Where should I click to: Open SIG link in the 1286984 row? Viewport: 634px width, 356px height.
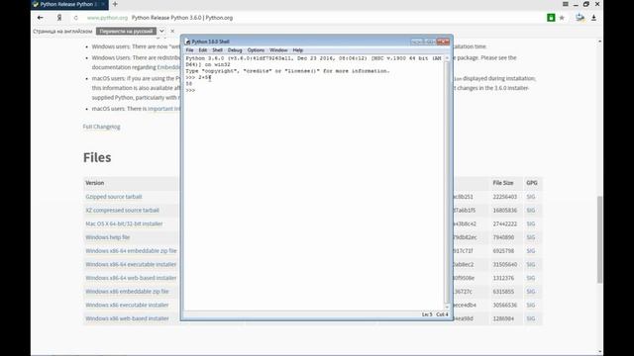click(x=531, y=318)
